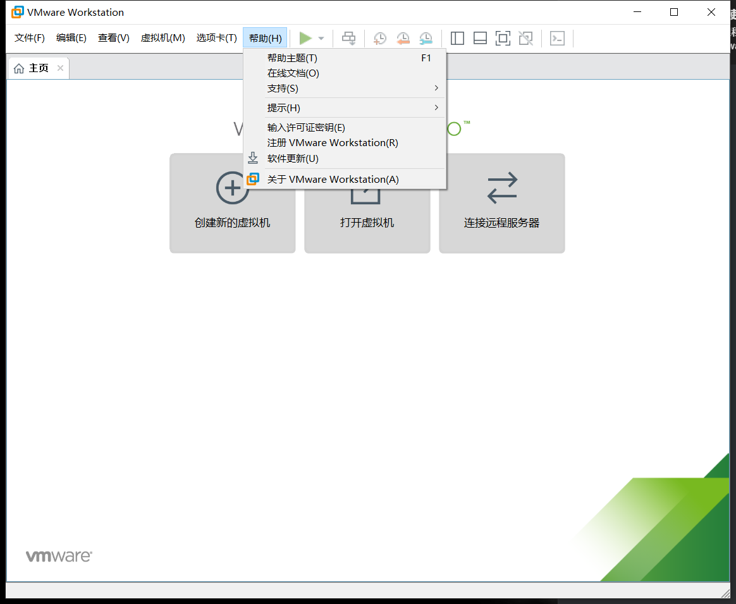Open the console view icon on the toolbar
736x604 pixels.
tap(557, 38)
